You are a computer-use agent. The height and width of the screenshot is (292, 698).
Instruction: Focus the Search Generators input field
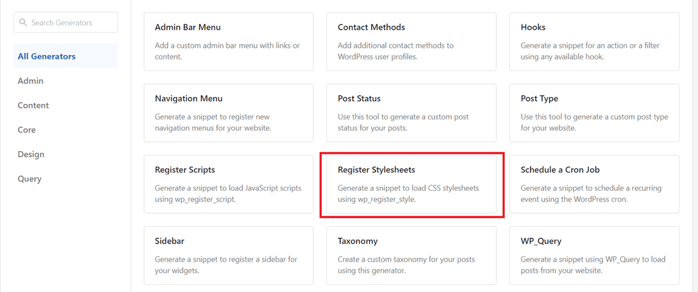[66, 22]
